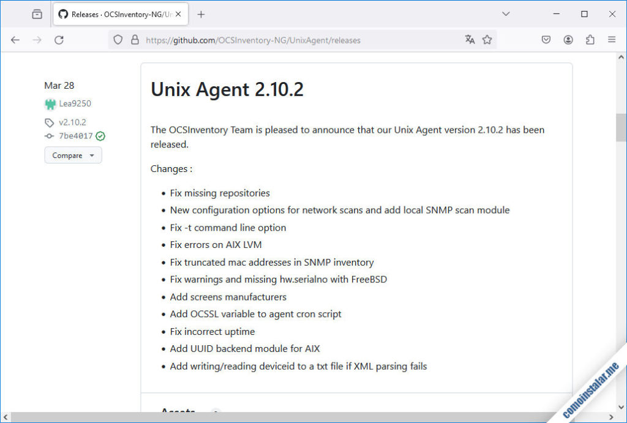
Task: Open the Firefox account icon
Action: [x=568, y=39]
